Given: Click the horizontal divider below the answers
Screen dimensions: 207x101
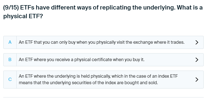Looking at the screenshot, I should [103, 97].
